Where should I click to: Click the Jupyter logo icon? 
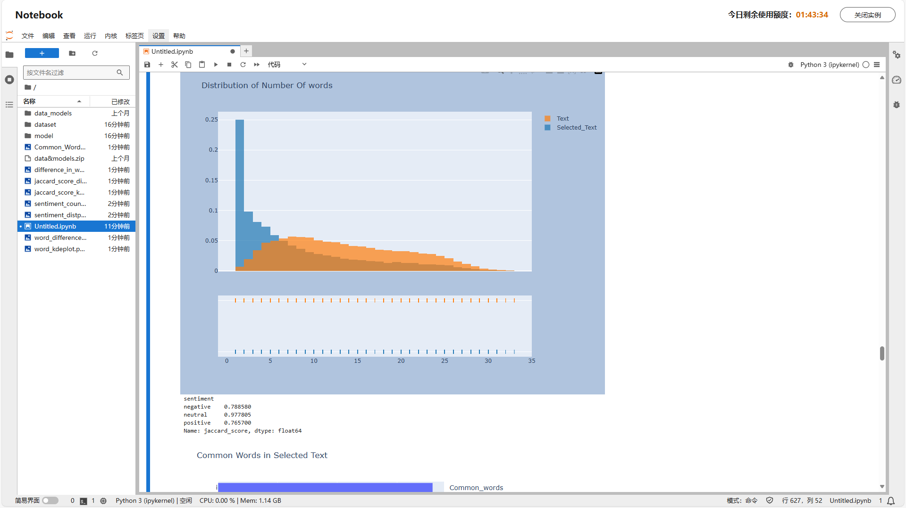click(x=9, y=35)
